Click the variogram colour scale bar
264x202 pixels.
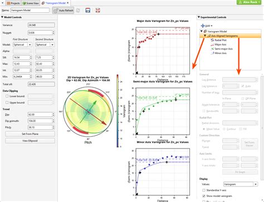(118, 111)
